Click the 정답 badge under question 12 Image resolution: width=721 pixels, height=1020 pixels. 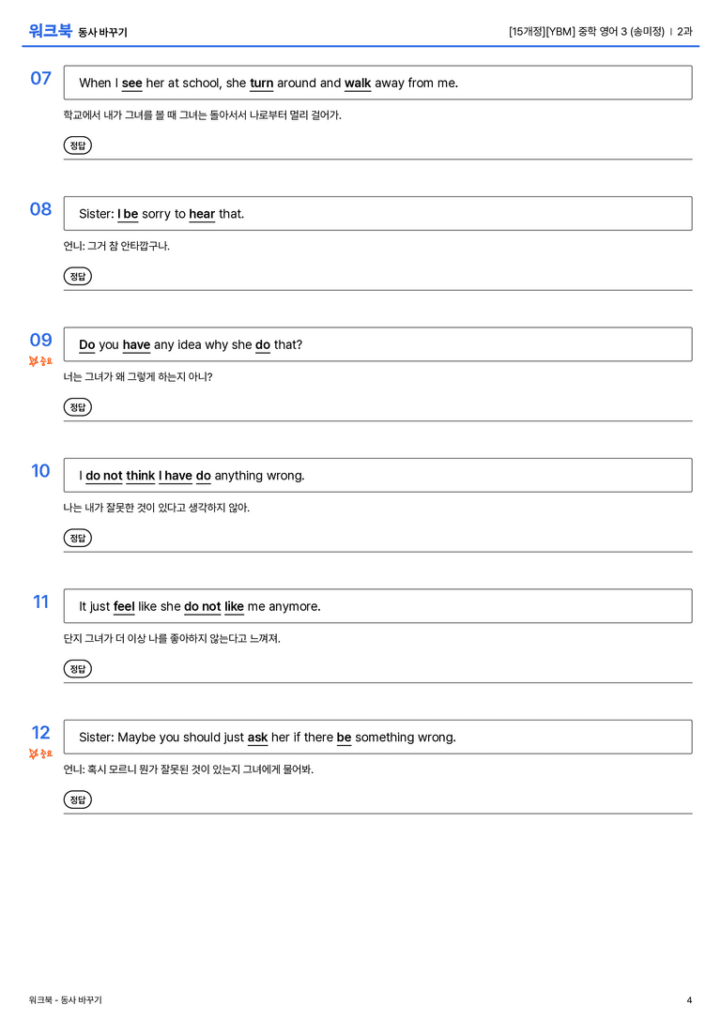pos(77,799)
